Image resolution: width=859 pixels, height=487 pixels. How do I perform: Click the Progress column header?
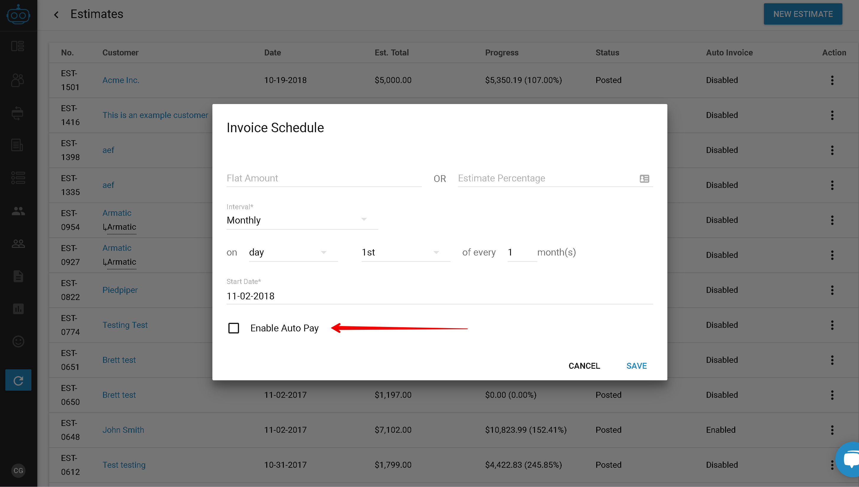(502, 52)
